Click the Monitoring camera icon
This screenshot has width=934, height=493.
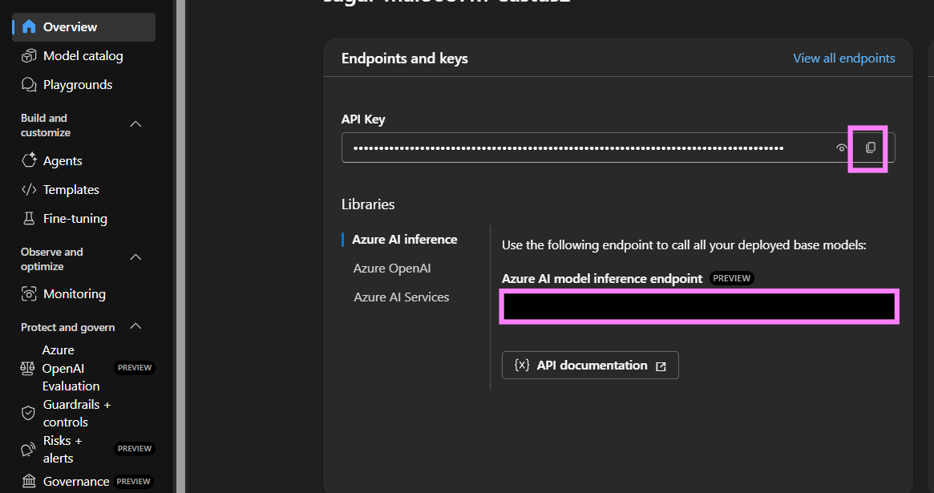[29, 294]
